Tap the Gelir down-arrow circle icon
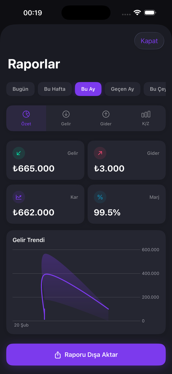Viewport: 172px width, 374px height. click(66, 114)
